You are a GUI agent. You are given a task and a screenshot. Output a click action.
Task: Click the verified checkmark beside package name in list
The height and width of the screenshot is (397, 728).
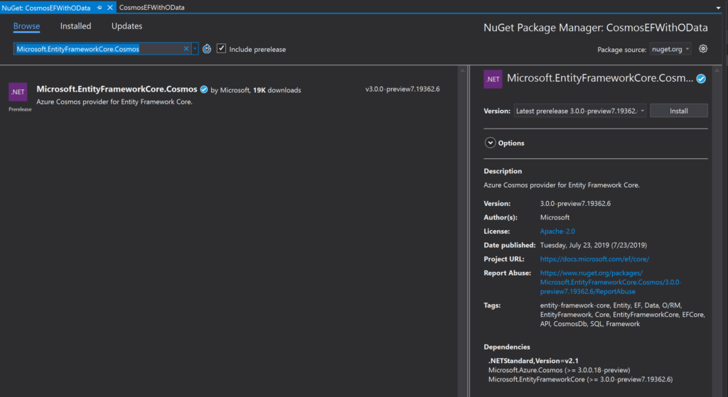point(204,90)
